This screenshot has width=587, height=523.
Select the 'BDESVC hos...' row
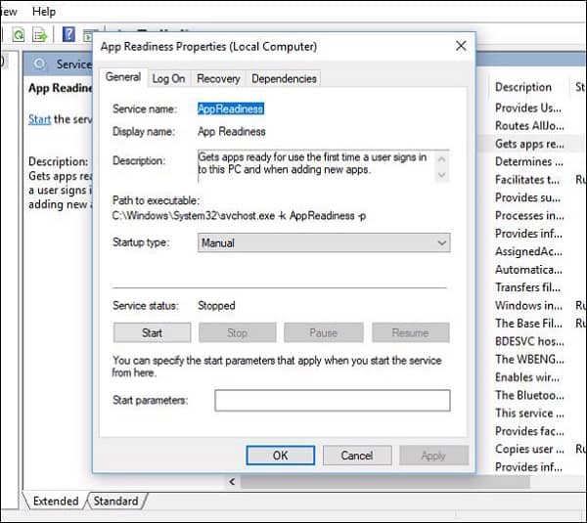coord(529,341)
